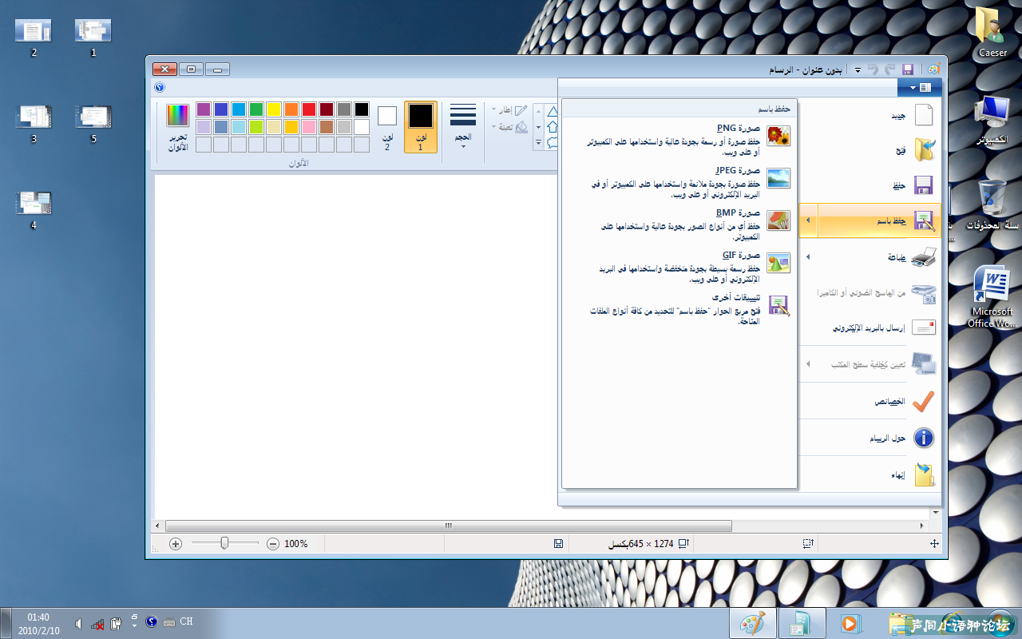Open the Size (الحجم) line thickness dropdown
Image resolution: width=1022 pixels, height=639 pixels.
coord(463,126)
